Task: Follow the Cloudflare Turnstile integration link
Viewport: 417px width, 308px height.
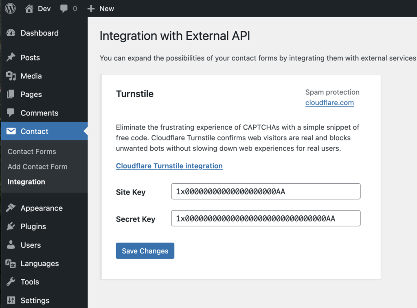Action: 169,166
